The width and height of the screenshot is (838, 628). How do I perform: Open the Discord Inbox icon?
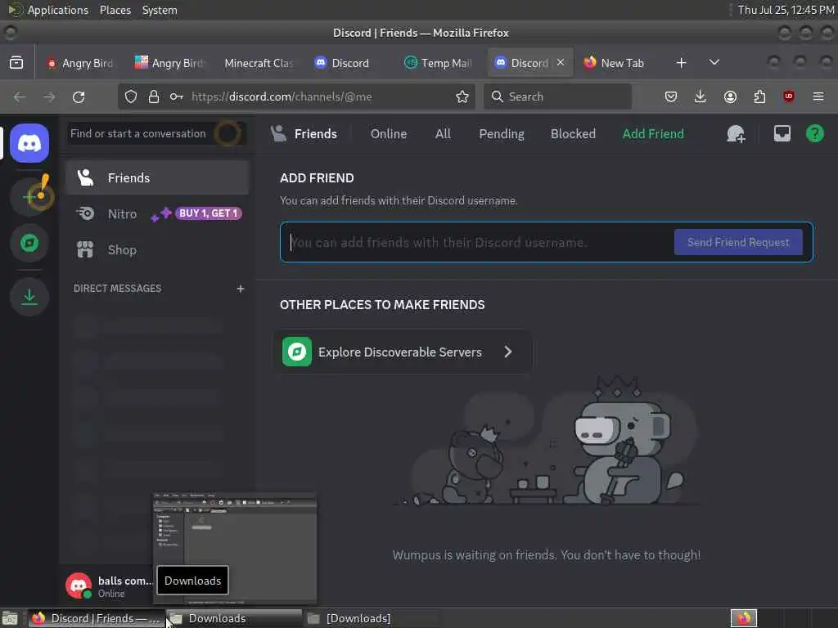[782, 133]
